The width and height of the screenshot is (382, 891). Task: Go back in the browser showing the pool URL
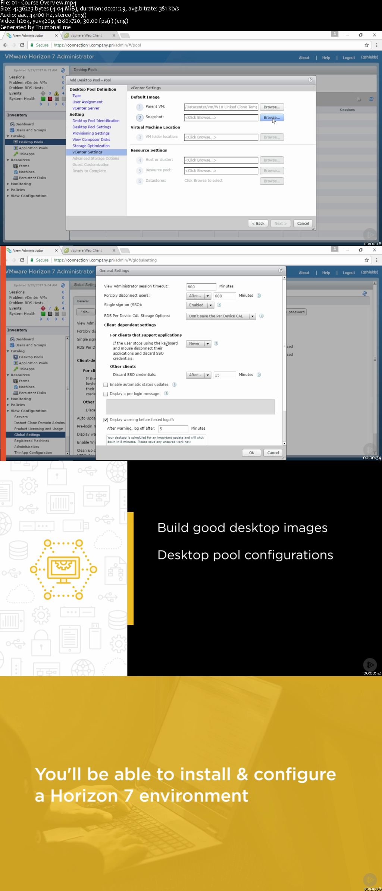5,45
